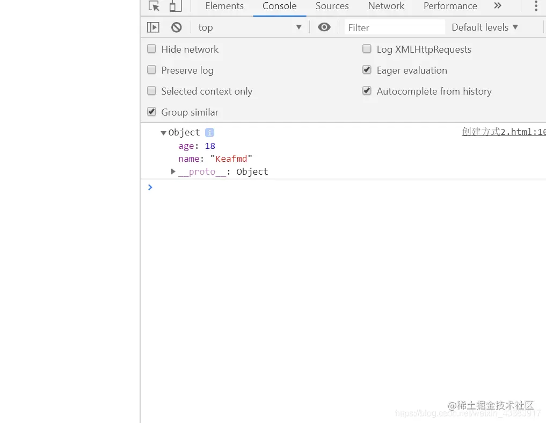The height and width of the screenshot is (423, 546).
Task: Enable Log XMLHttpRequests checkbox
Action: pos(367,49)
